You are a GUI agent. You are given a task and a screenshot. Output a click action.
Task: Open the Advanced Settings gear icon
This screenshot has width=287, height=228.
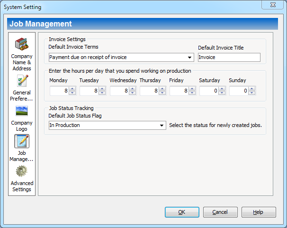tap(22, 171)
